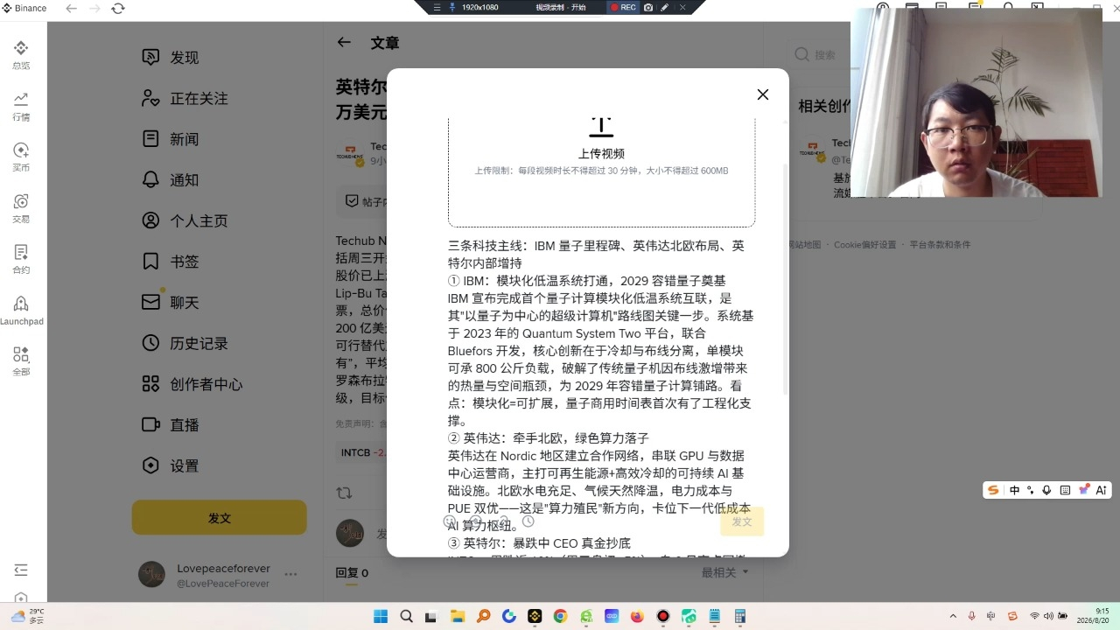Expand the 最相关 sort dropdown

tap(725, 572)
